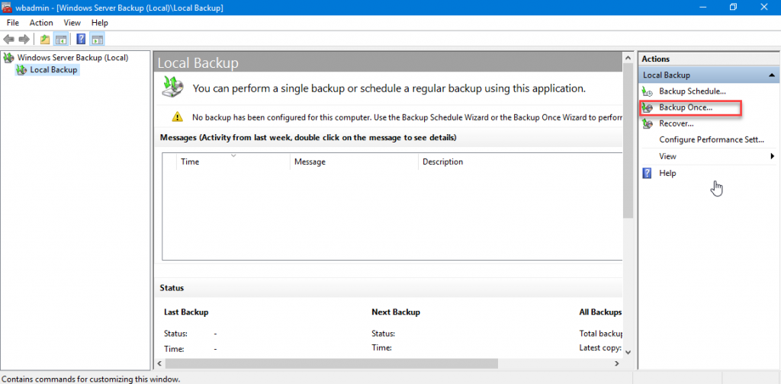Click the large backup icon in Local Backup header
781x384 pixels.
click(173, 87)
